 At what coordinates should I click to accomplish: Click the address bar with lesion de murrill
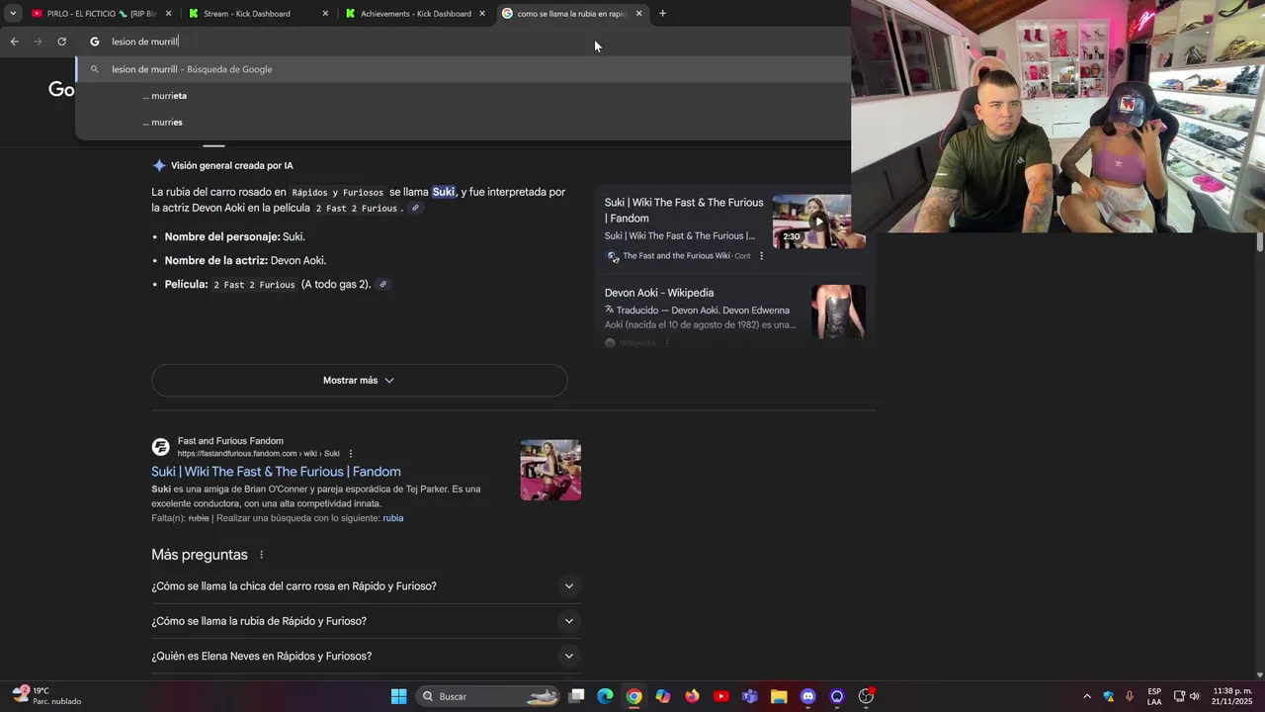[x=464, y=42]
